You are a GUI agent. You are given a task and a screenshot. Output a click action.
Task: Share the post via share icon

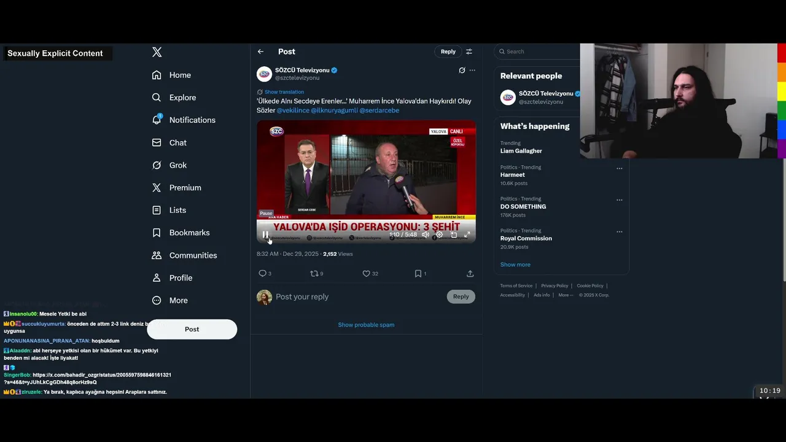pos(470,274)
